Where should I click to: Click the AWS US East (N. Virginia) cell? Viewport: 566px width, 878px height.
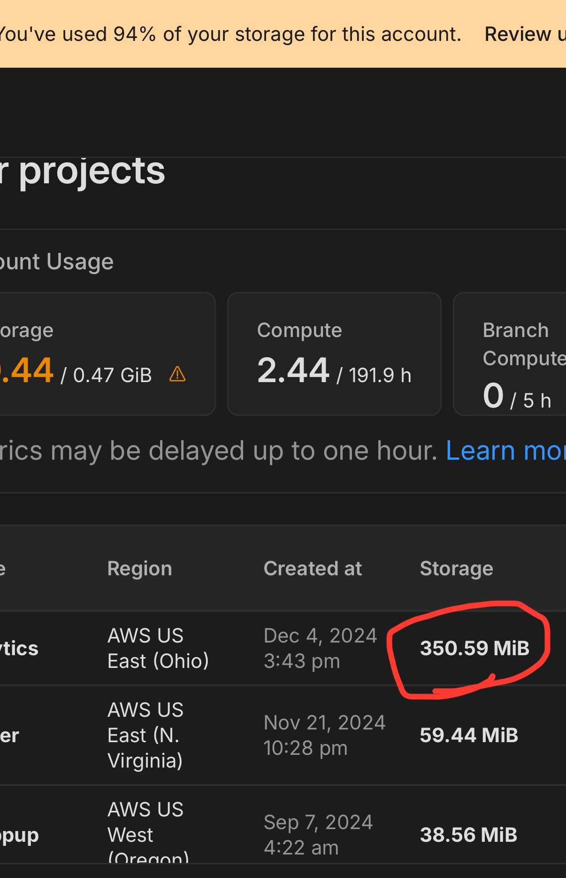pos(145,736)
